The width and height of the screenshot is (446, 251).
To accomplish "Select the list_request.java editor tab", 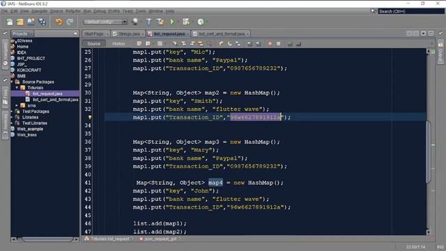I will pos(169,34).
